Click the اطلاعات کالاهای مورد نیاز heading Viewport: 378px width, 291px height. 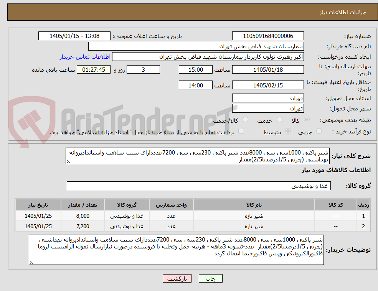click(x=336, y=170)
